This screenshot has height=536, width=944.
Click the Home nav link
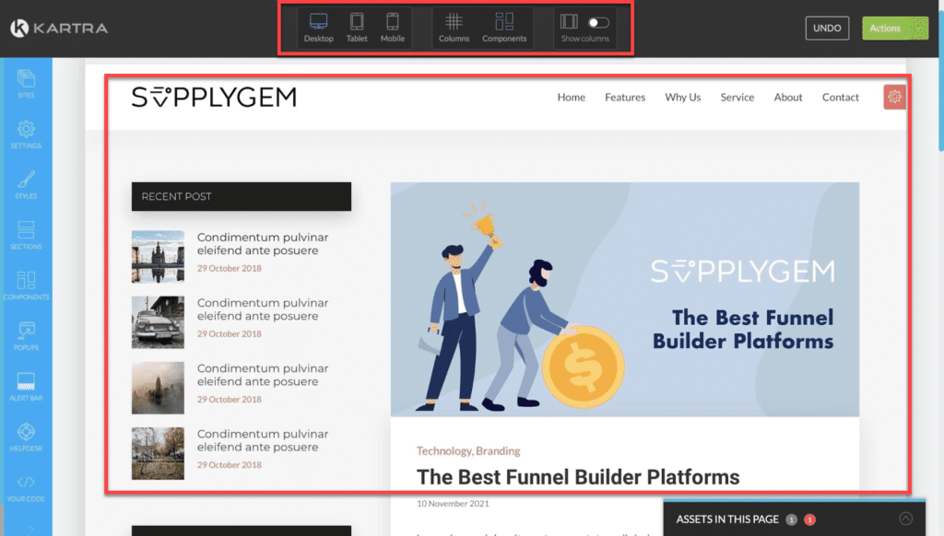tap(572, 98)
